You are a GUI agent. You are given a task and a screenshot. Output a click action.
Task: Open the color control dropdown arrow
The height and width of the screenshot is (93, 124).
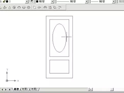[52, 2]
